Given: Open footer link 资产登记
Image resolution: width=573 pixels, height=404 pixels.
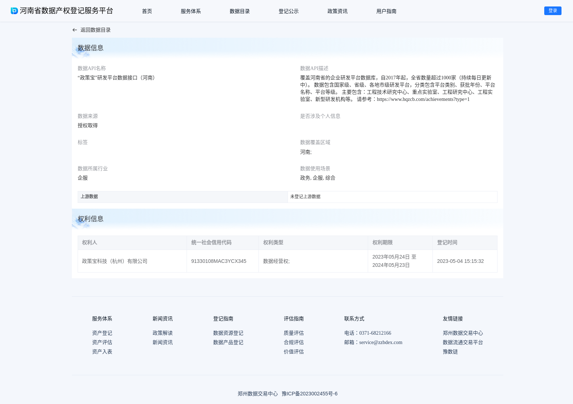Looking at the screenshot, I should pyautogui.click(x=102, y=333).
